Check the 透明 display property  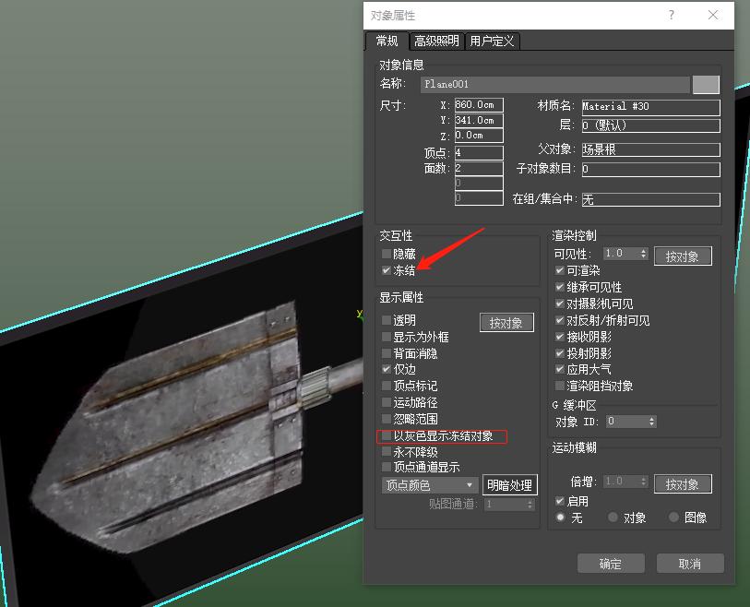coord(386,319)
